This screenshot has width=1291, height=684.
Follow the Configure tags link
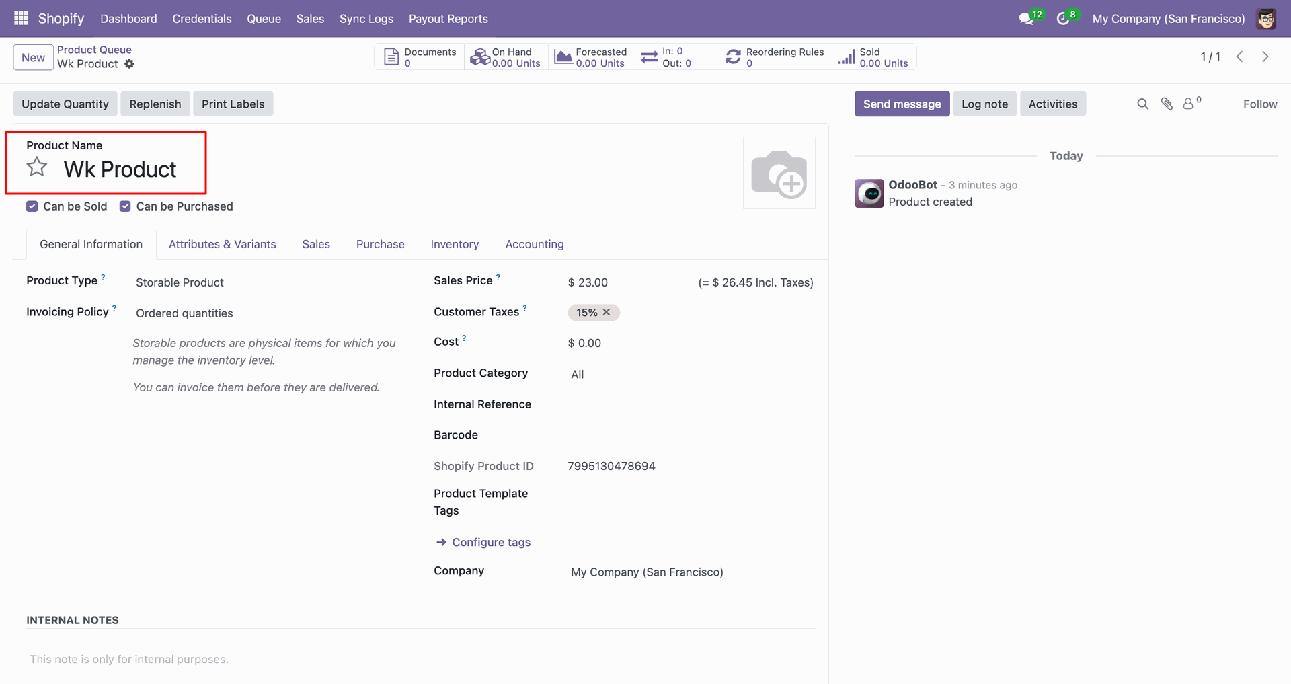click(483, 542)
